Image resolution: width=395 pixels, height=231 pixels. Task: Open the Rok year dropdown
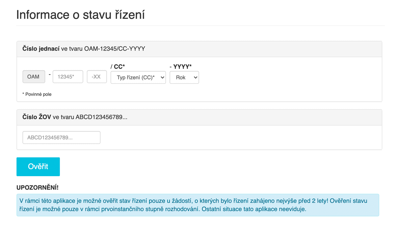tap(184, 78)
